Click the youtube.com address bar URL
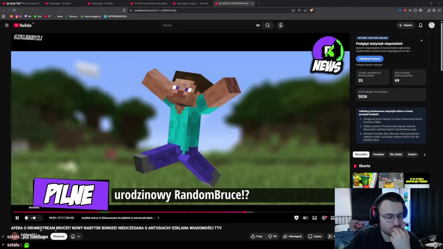 tap(155, 10)
